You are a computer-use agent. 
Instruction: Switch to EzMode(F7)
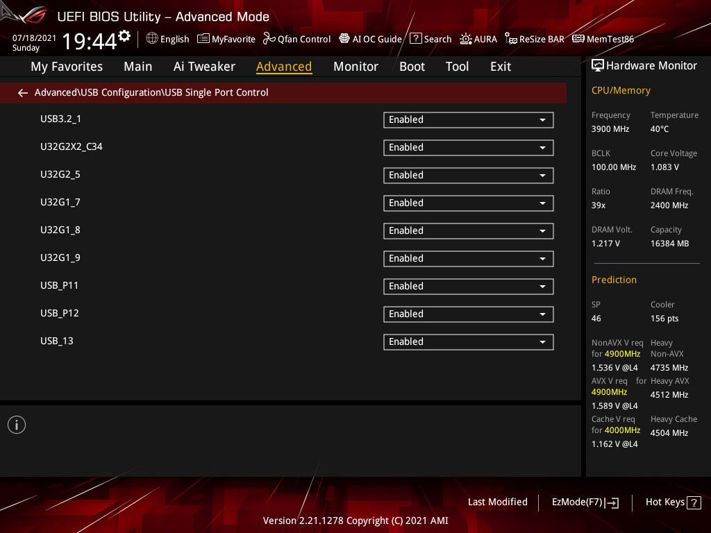585,502
